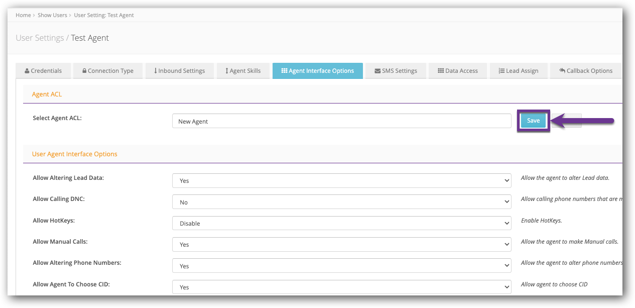Click the arrow icon on Inbound Settings tab
The width and height of the screenshot is (635, 308).
pos(155,71)
